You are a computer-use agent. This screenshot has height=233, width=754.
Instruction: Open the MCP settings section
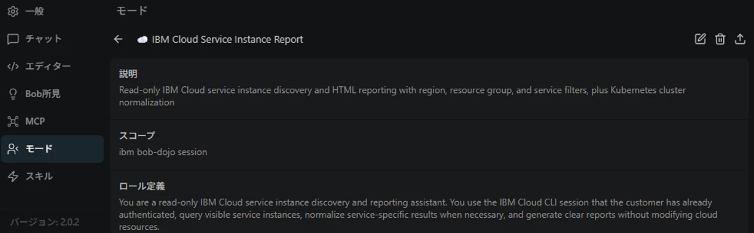coord(52,121)
